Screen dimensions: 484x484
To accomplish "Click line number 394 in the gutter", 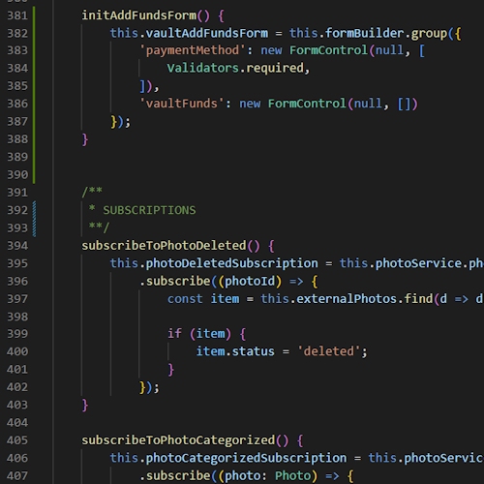I will 17,246.
